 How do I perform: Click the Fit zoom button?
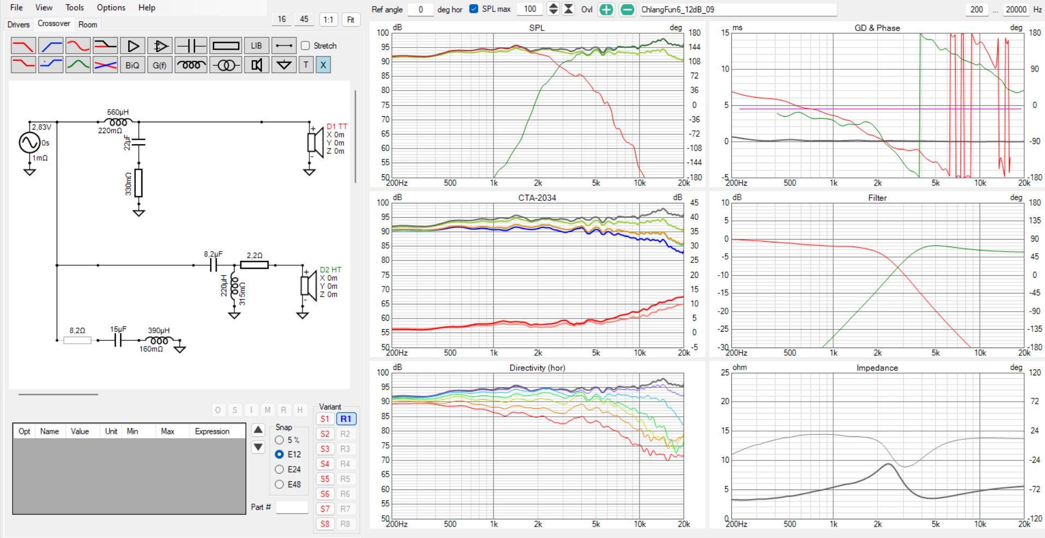tap(350, 20)
